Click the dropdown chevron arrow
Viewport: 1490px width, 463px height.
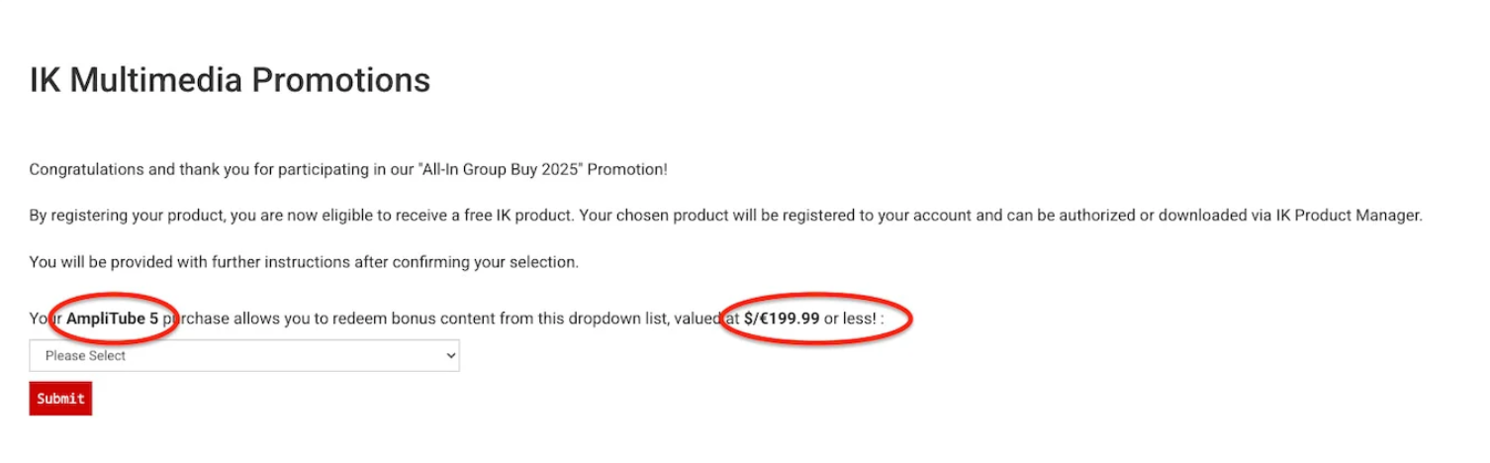451,356
